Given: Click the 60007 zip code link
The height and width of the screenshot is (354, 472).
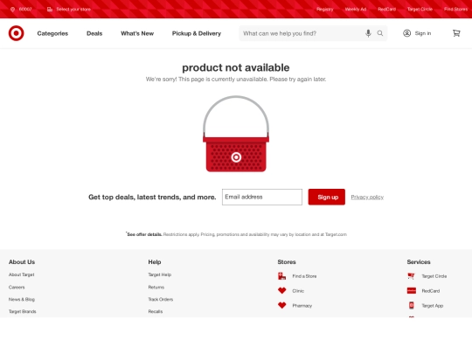Looking at the screenshot, I should (25, 10).
